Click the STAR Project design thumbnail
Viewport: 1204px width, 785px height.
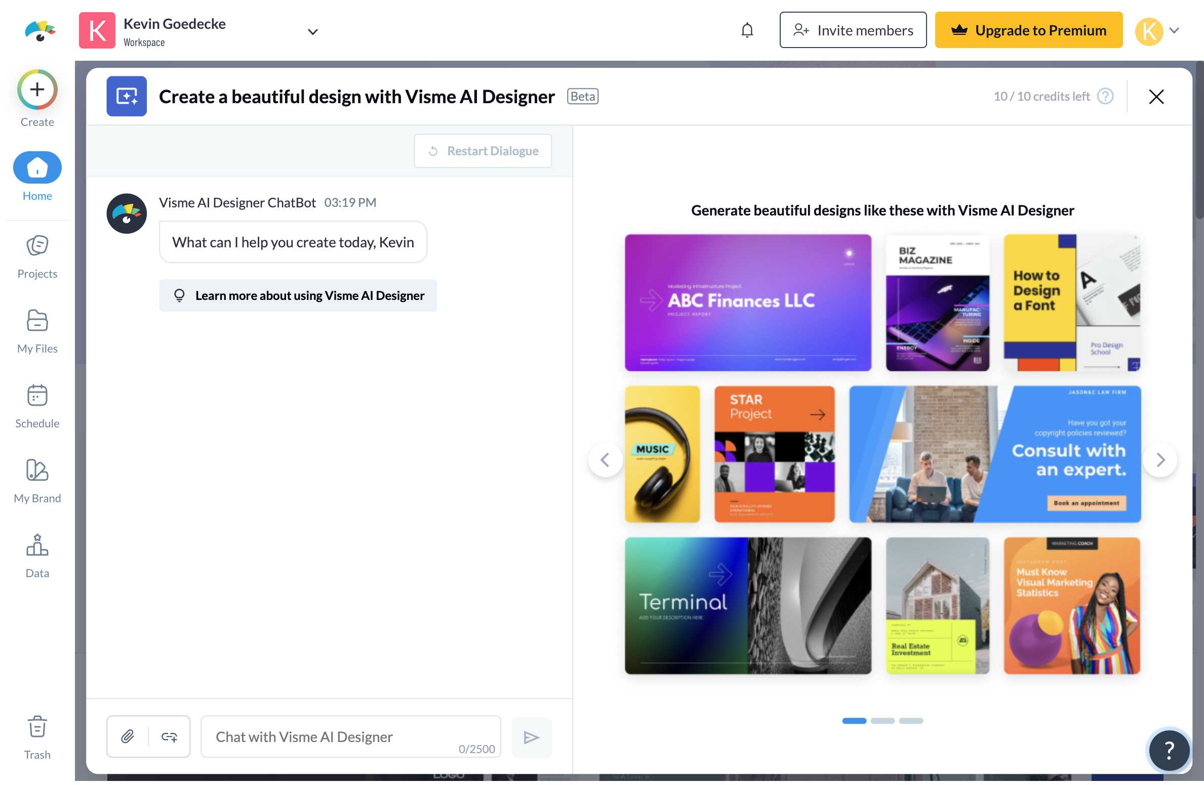(774, 454)
